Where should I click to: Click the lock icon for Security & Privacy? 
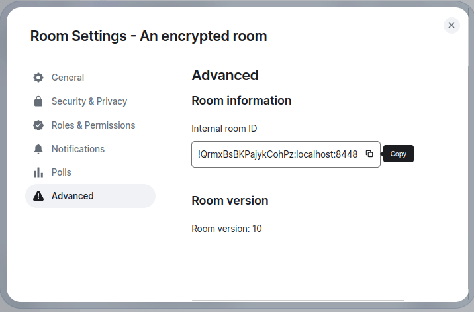click(x=38, y=101)
